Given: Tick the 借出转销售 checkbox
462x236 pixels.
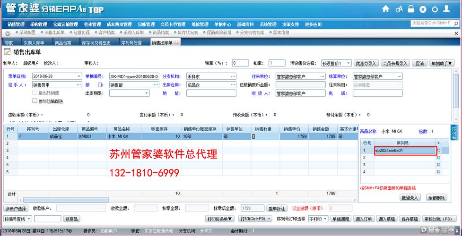Looking at the screenshot, I should 35,93.
